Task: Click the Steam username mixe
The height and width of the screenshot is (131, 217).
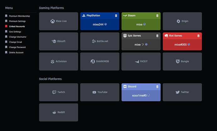Action: 139,24
